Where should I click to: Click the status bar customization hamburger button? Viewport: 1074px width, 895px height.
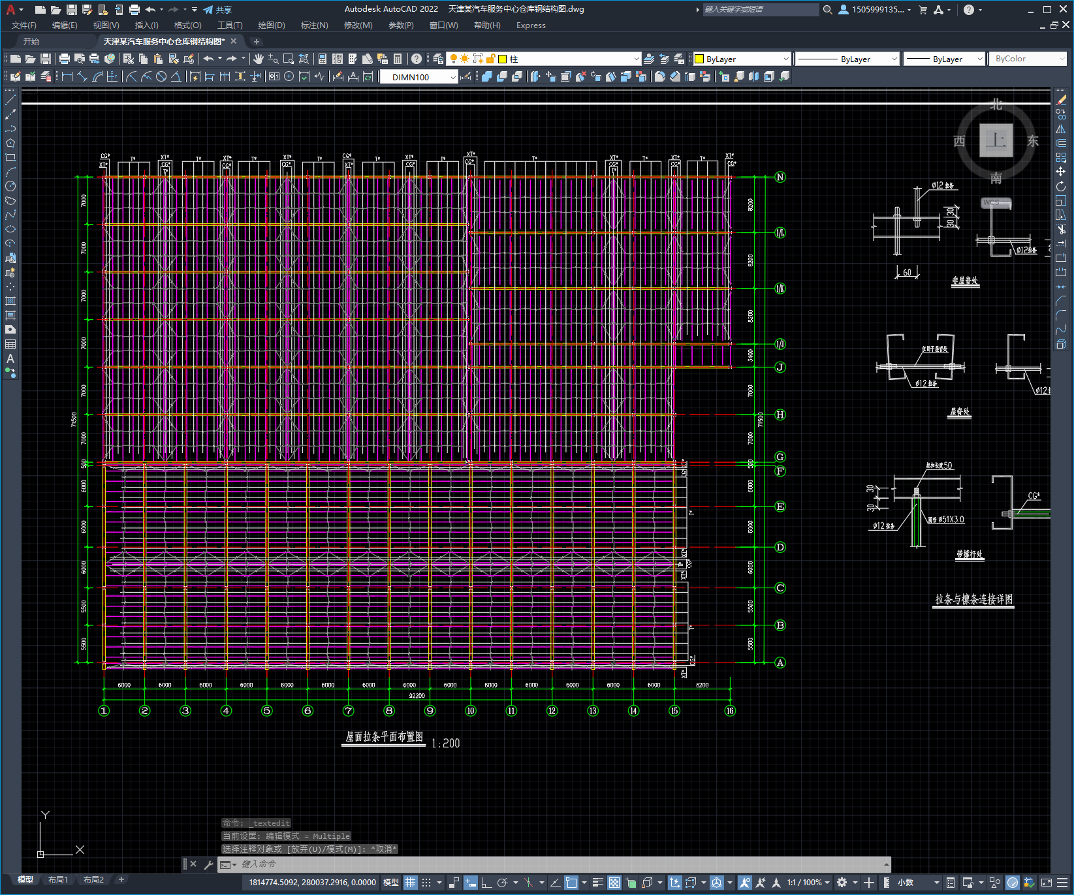tap(1062, 883)
